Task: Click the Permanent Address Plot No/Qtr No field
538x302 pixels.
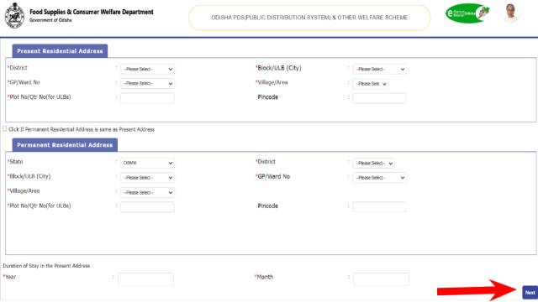Action: pyautogui.click(x=147, y=207)
